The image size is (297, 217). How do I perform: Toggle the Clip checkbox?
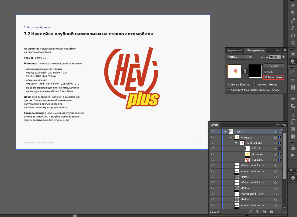point(265,72)
